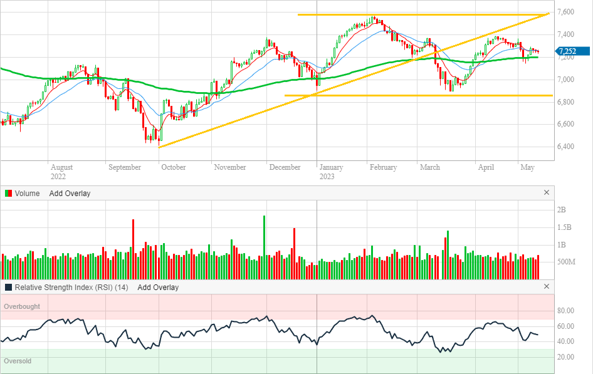This screenshot has width=593, height=374.
Task: Click the February price peak candlestick
Action: 374,19
